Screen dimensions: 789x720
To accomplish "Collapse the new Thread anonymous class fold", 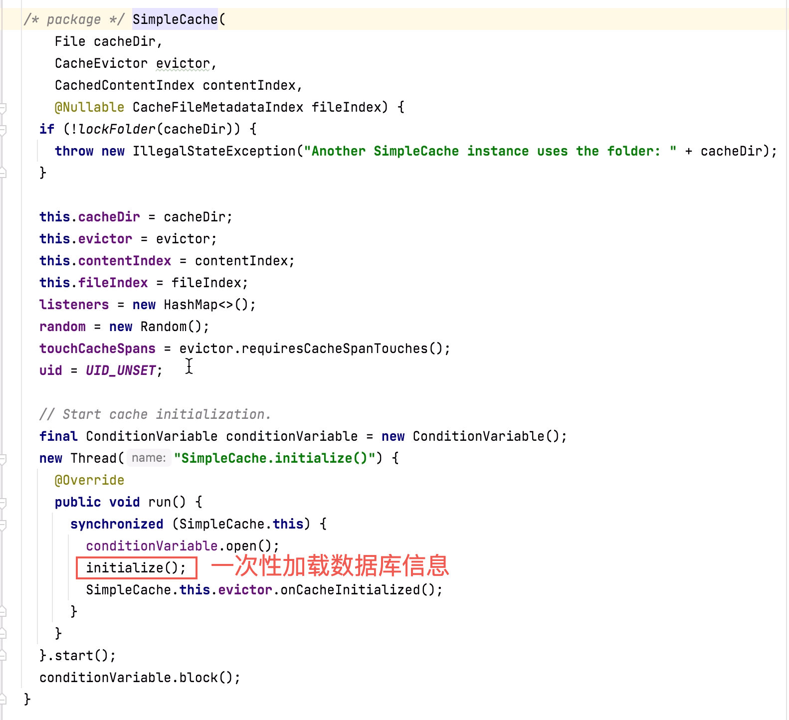I will [3, 459].
